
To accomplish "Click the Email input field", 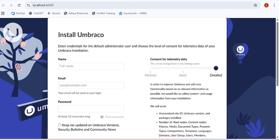I will [x=91, y=85].
